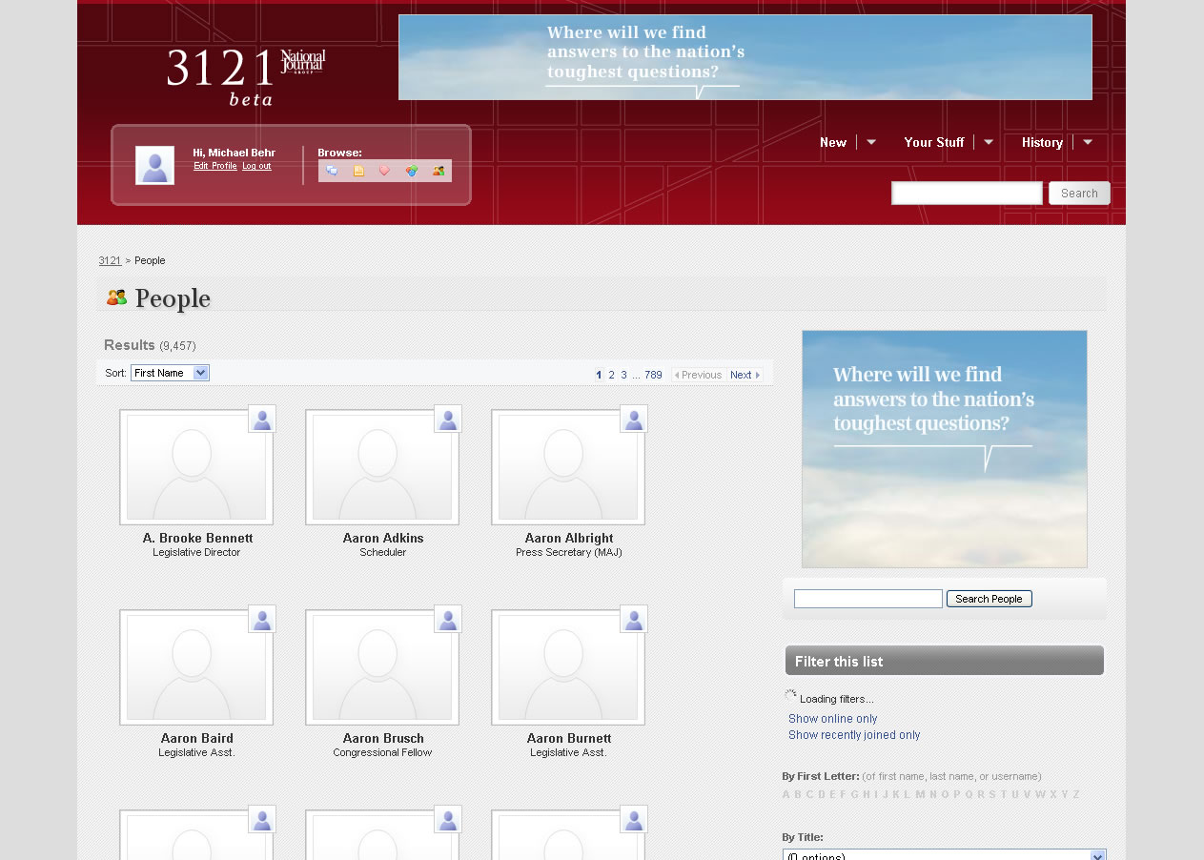Screen dimensions: 1204x860
Task: Go to the Next results page
Action: point(745,375)
